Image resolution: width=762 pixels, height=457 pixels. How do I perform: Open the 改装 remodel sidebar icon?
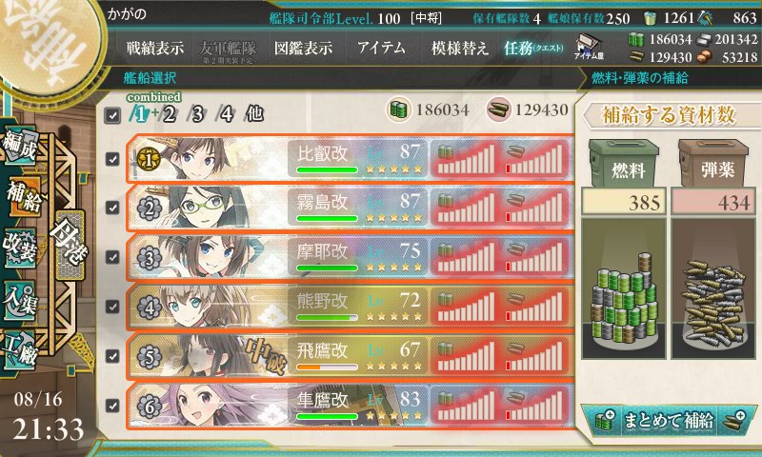click(x=19, y=248)
